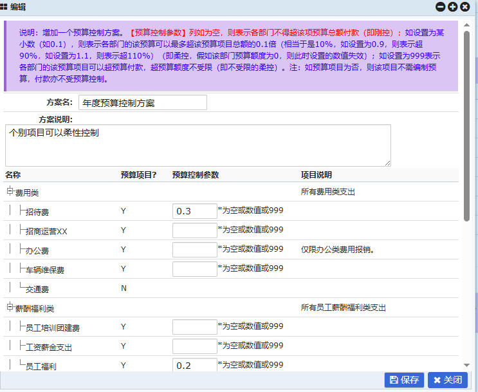Select the 交通费 tree item
Screen dimensions: 478x392
point(38,290)
